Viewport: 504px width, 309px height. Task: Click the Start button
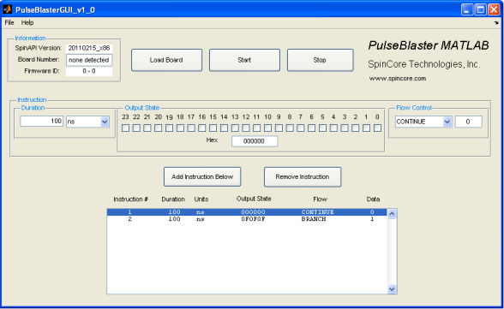click(244, 60)
